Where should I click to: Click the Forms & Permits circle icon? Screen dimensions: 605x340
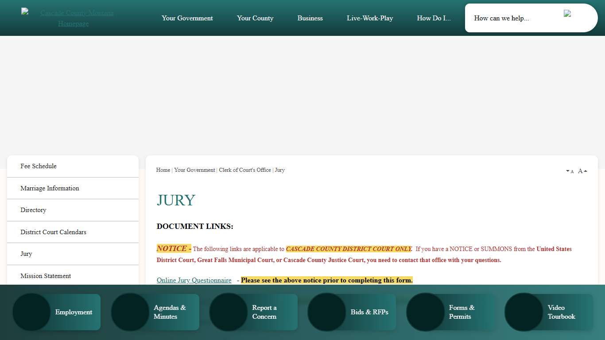(x=425, y=312)
